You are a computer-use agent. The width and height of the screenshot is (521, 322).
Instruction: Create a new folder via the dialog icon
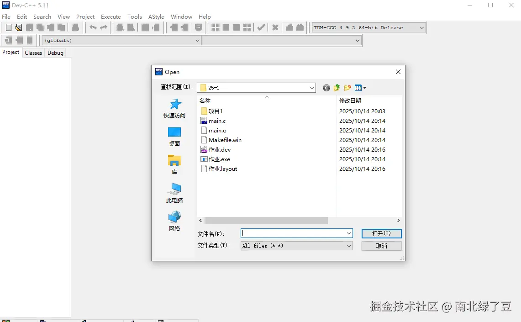(x=347, y=88)
